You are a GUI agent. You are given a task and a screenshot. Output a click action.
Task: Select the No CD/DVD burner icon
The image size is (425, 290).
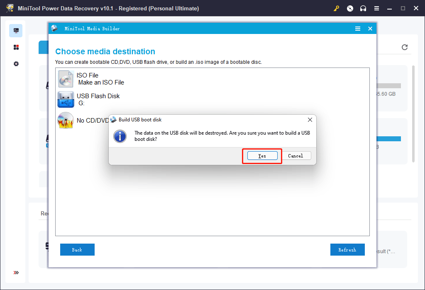point(66,120)
